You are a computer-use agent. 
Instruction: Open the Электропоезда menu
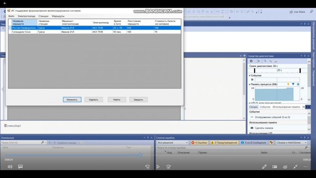[x=26, y=16]
